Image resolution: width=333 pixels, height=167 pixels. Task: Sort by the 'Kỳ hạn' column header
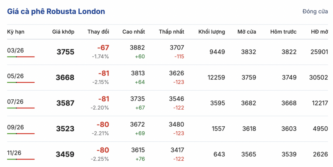(x=15, y=32)
